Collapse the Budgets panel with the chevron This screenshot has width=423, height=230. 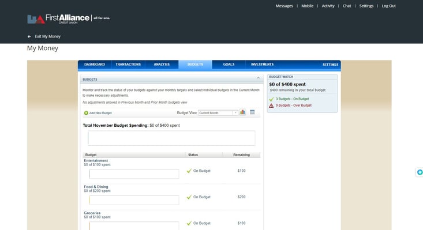pos(258,78)
